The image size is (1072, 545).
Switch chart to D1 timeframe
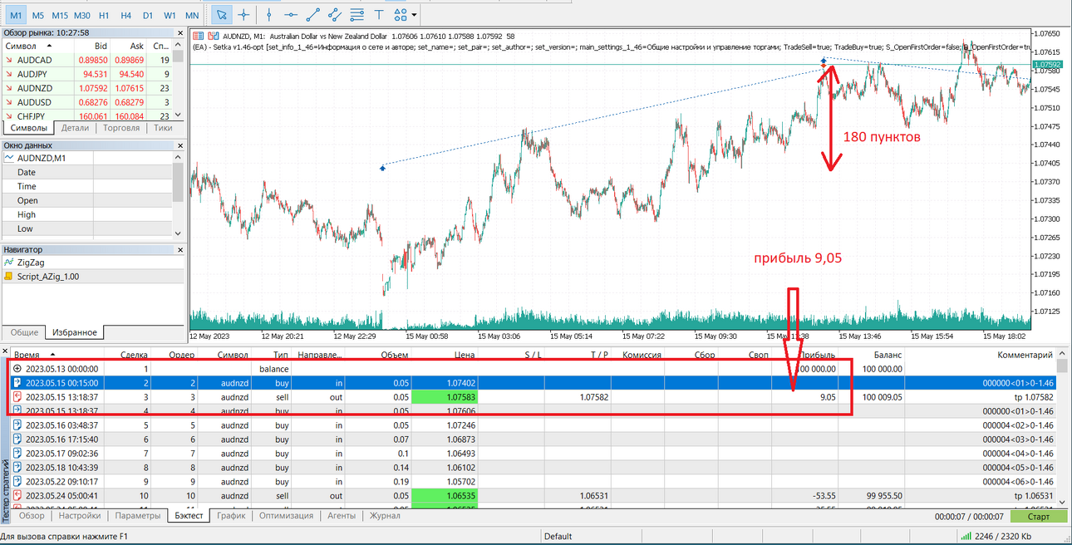click(x=148, y=15)
